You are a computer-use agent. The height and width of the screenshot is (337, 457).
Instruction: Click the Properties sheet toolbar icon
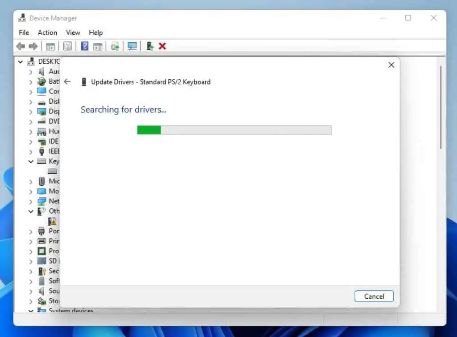67,46
